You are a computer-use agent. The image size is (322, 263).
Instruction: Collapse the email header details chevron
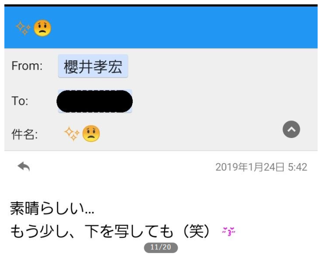click(x=291, y=129)
